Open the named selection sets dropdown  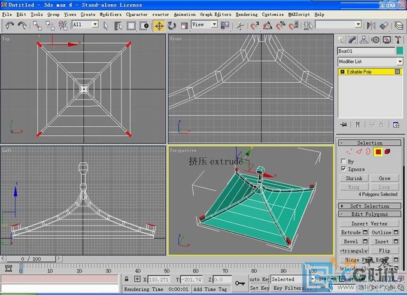coord(358,25)
